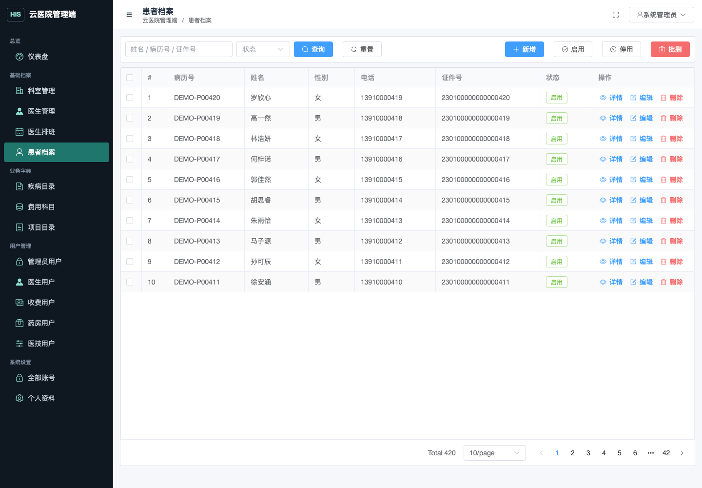Focus the 姓名 / 病历号 / 证件号 search field
The width and height of the screenshot is (702, 488).
click(179, 49)
